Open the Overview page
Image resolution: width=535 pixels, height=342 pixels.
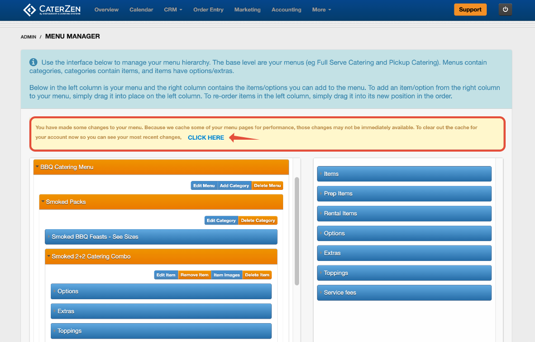coord(107,9)
